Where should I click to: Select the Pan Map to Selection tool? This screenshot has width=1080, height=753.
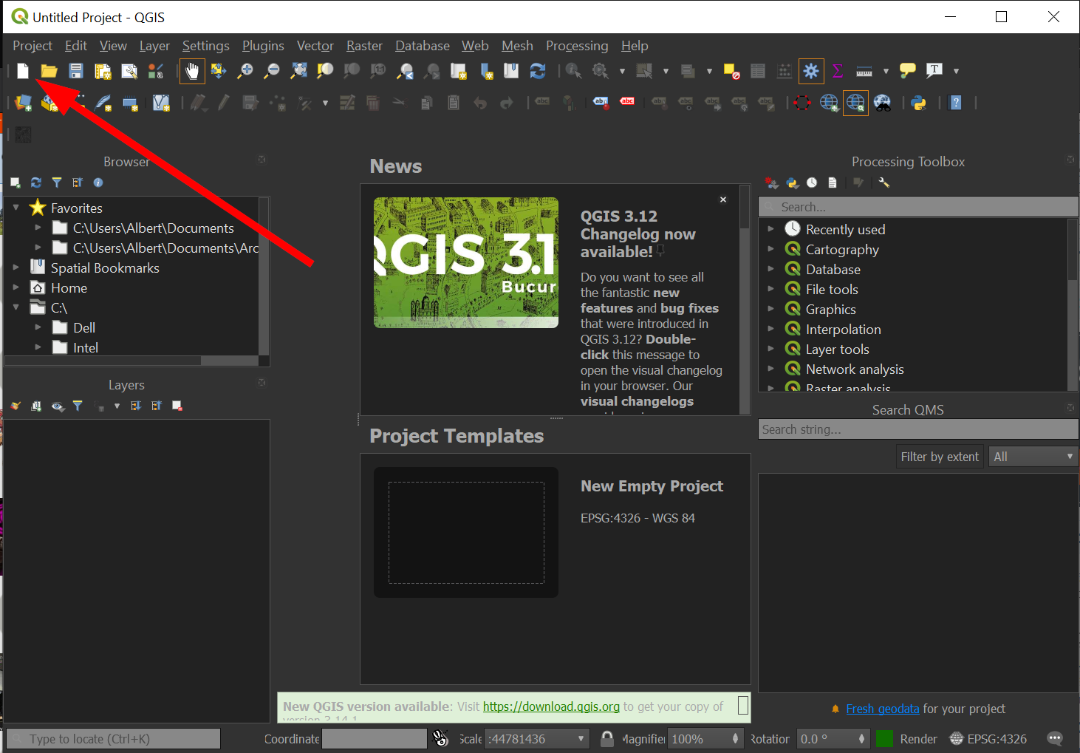coord(218,71)
